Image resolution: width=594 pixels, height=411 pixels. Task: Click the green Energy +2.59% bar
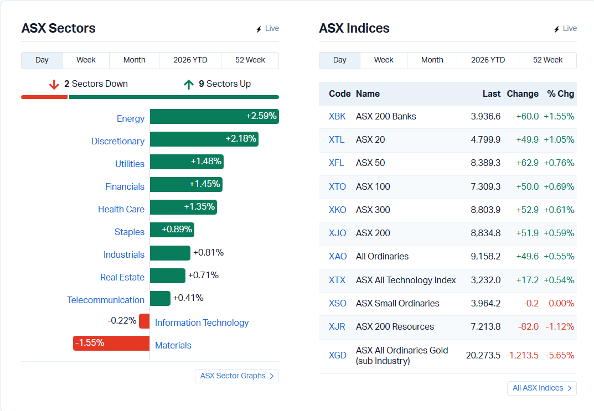(214, 117)
